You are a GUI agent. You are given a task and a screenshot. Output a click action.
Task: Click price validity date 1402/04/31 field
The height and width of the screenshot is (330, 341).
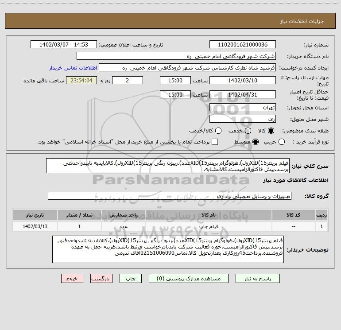tap(243, 94)
